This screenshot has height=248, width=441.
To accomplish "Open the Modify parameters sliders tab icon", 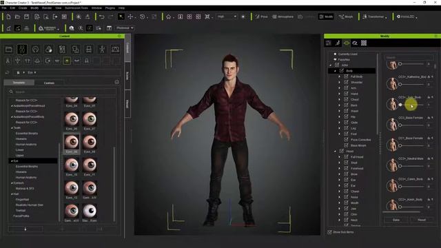I will tap(329, 43).
